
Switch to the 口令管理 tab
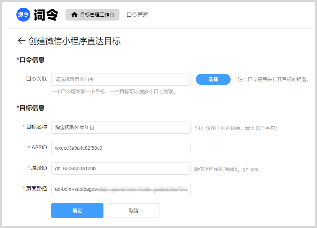pyautogui.click(x=138, y=15)
